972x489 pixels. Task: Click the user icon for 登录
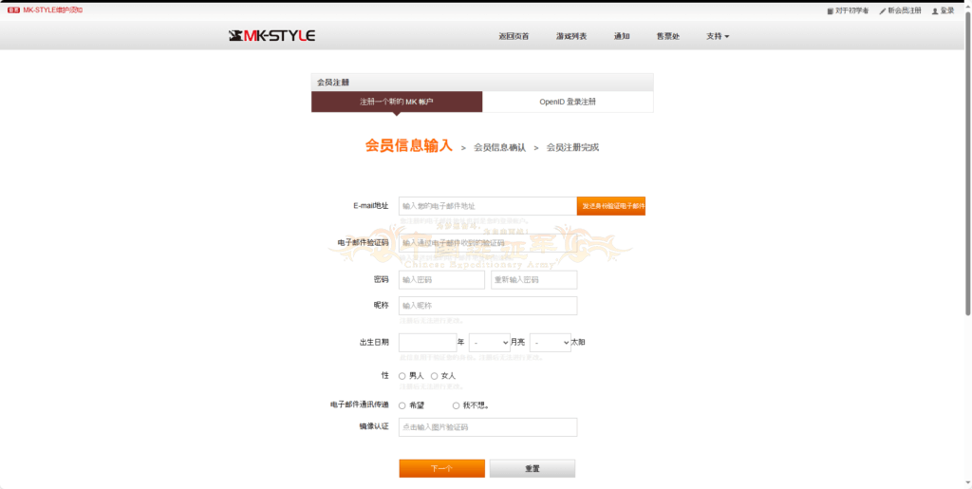(x=935, y=11)
